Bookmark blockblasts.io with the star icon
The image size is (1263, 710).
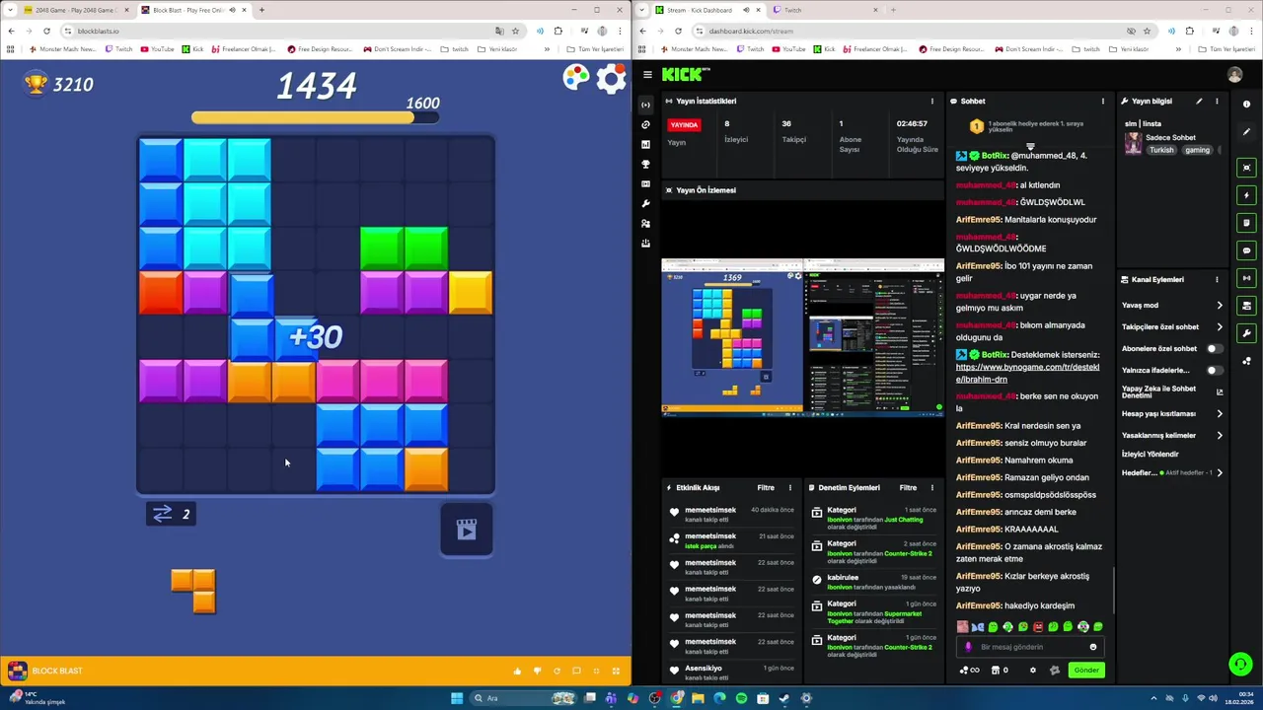pos(515,31)
